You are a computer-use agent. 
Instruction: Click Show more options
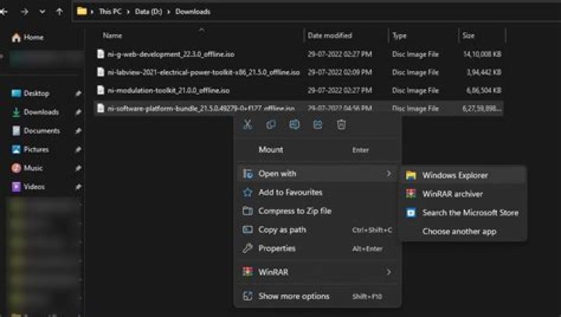[x=317, y=296]
